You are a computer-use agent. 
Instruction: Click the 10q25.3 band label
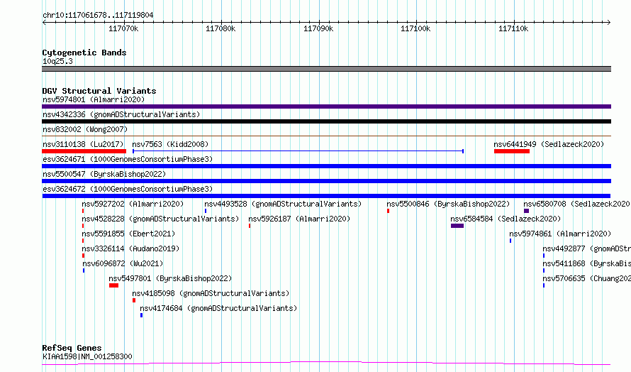coord(57,61)
